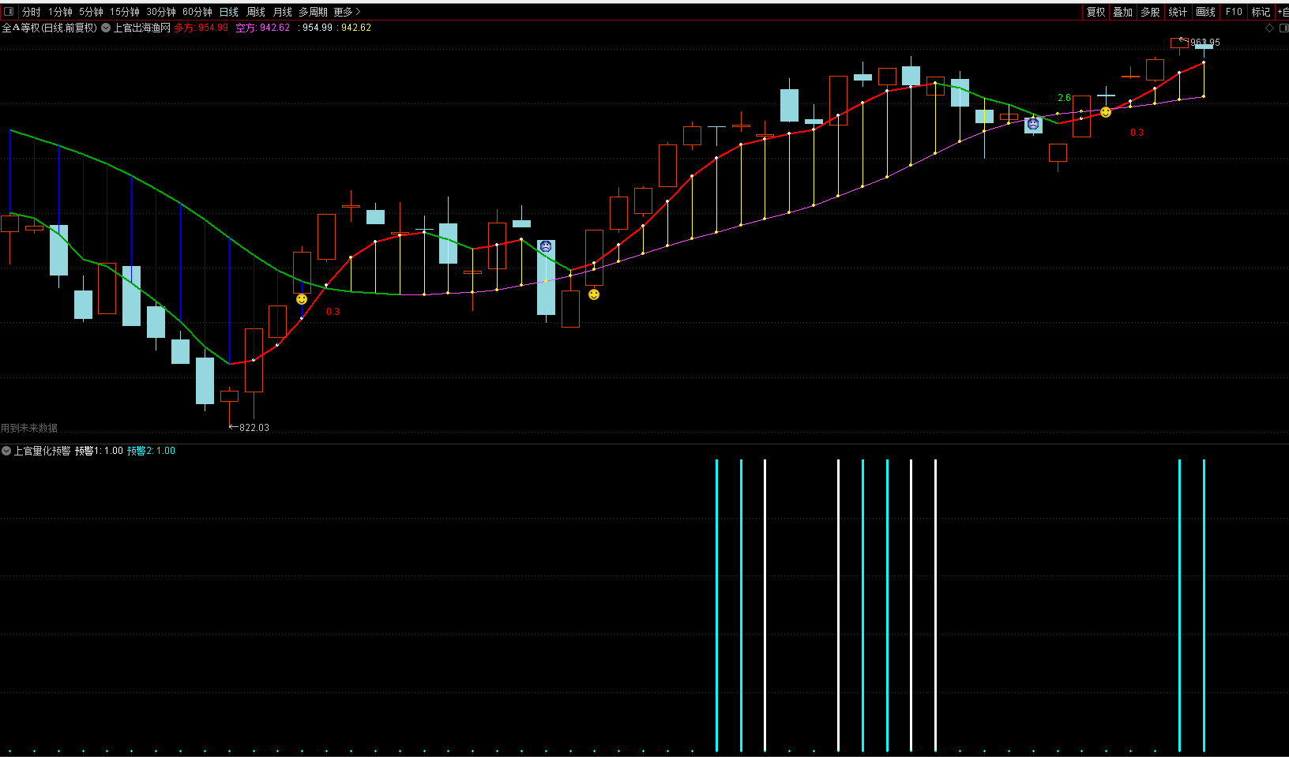Click the yellow smiley below middle red candle
Screen dimensions: 1289x757
tap(594, 294)
